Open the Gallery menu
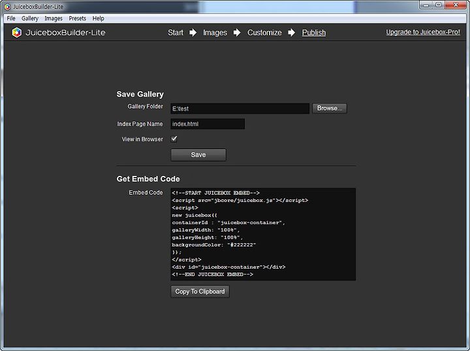The width and height of the screenshot is (470, 351). point(29,18)
